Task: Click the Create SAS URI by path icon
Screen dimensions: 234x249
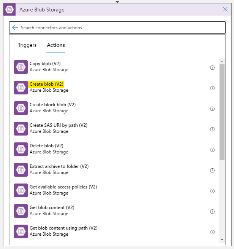Action: tap(21, 129)
